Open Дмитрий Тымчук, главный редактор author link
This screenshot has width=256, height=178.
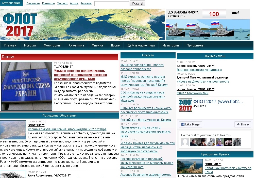click(202, 77)
